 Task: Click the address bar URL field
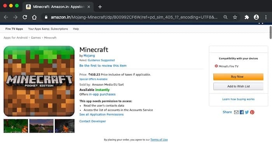click(134, 17)
